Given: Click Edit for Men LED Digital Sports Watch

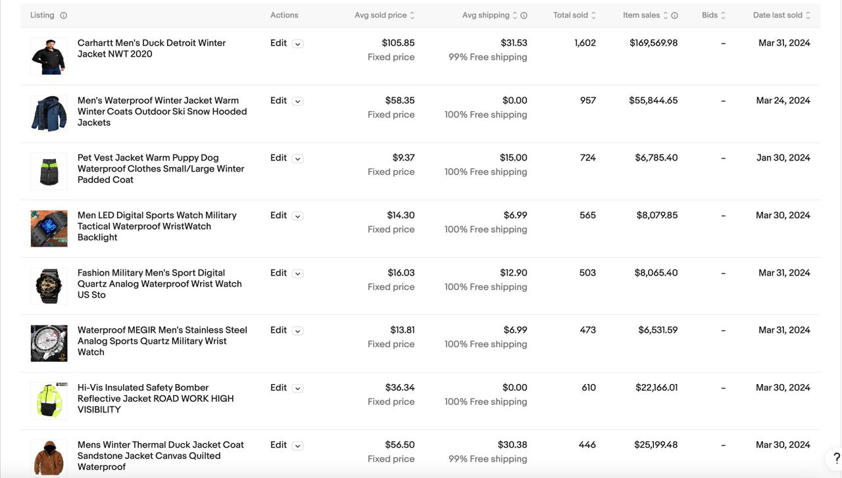Looking at the screenshot, I should pos(278,215).
